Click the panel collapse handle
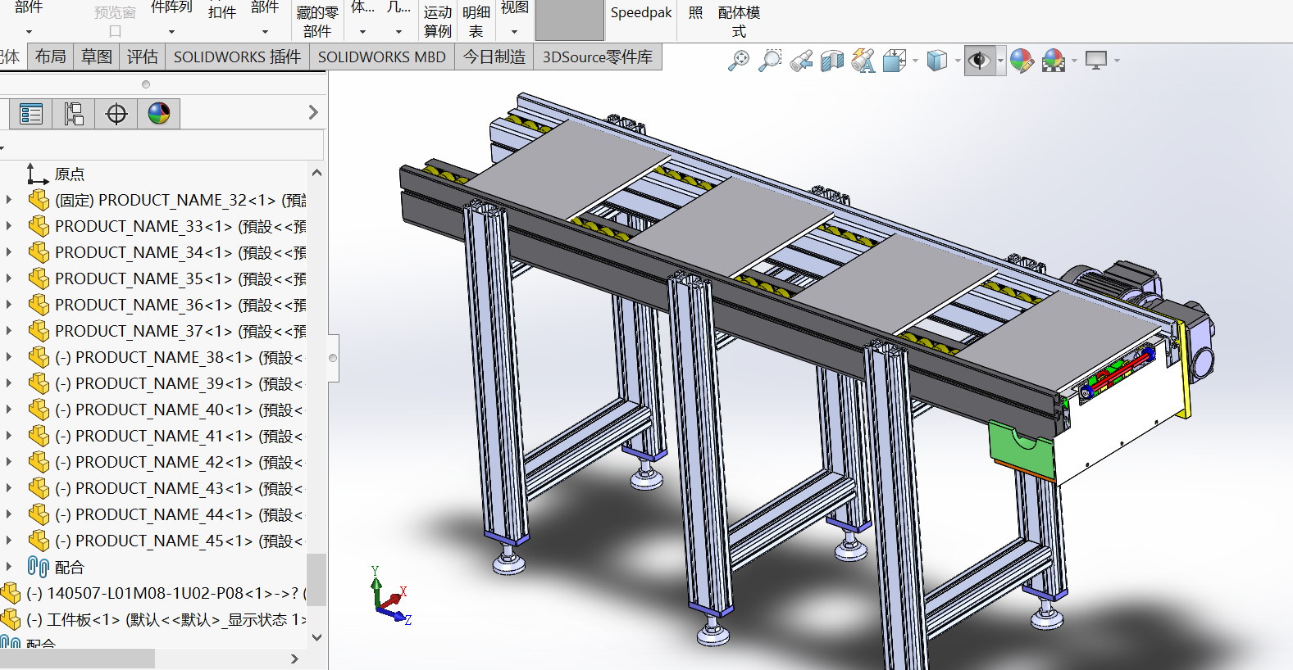This screenshot has height=670, width=1293. [x=333, y=358]
